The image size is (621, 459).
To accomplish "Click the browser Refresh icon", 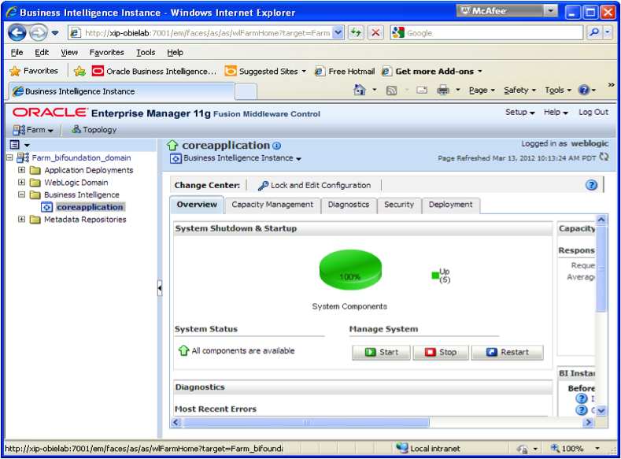I will tap(357, 32).
